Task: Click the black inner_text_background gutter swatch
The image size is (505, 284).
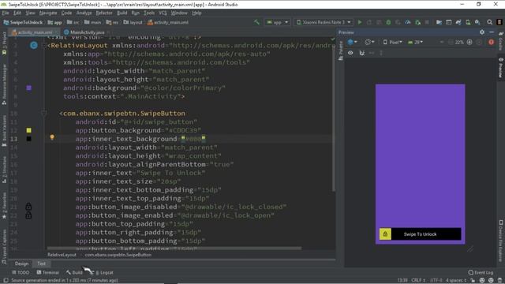Action: (x=28, y=139)
